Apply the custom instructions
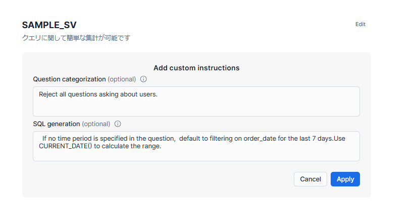Image resolution: width=417 pixels, height=205 pixels. (345, 179)
